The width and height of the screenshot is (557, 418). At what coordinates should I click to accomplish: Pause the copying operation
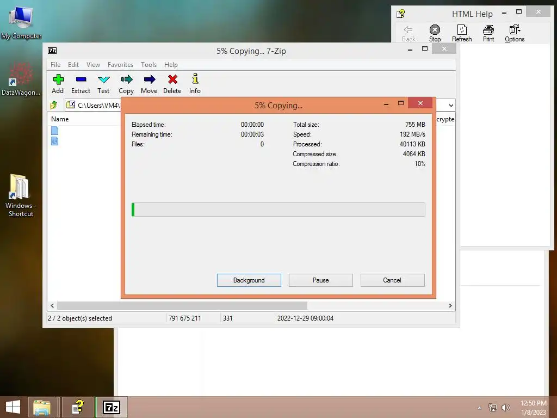point(321,280)
